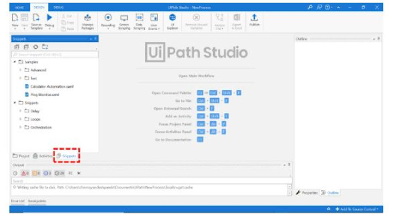The image size is (395, 216).
Task: Click add folder icon in Snippets toolbar
Action: 45,47
